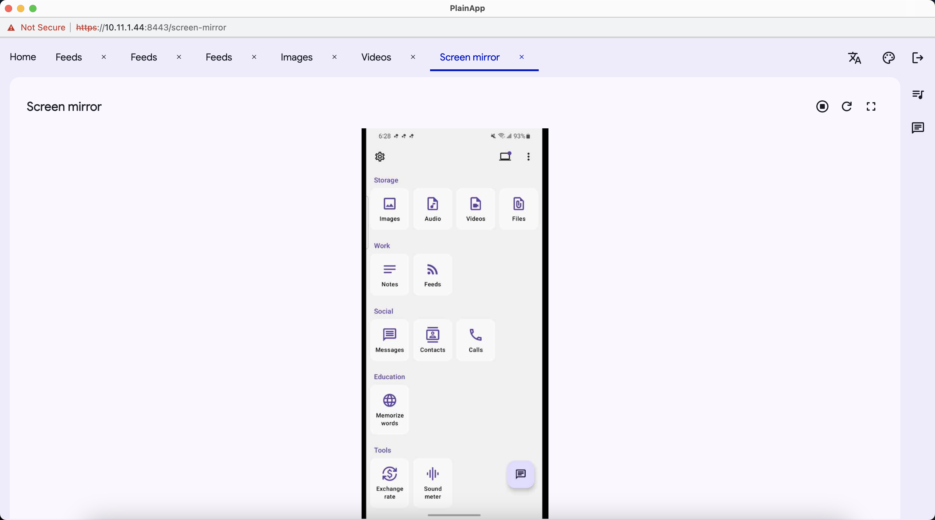
Task: Close the Videos tab
Action: pos(413,57)
